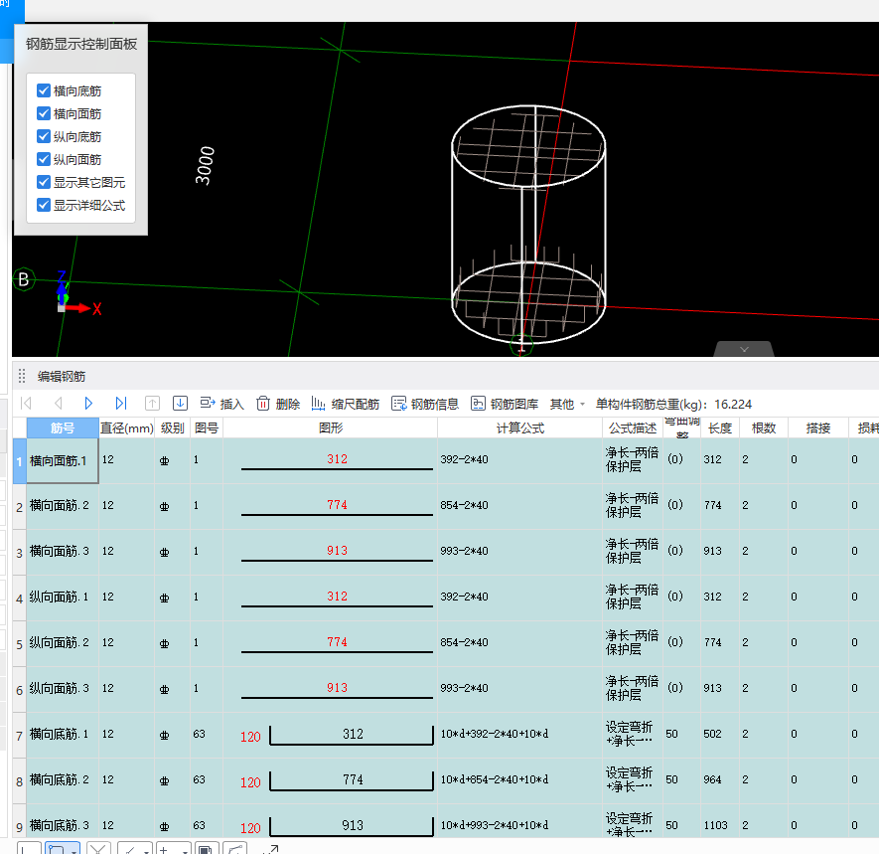Select row 3 横向面筋.3 cell
The image size is (879, 854).
(x=63, y=552)
